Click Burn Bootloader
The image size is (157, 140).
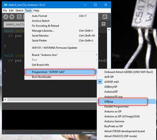tap(61, 77)
